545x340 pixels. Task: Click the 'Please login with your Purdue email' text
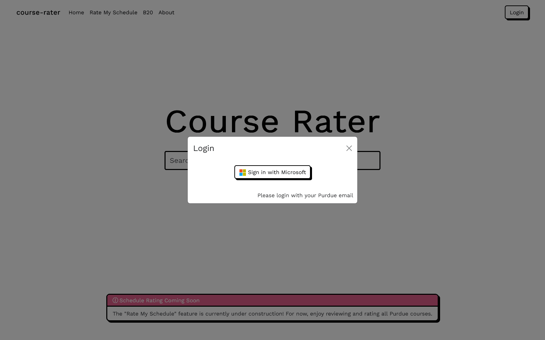(305, 195)
